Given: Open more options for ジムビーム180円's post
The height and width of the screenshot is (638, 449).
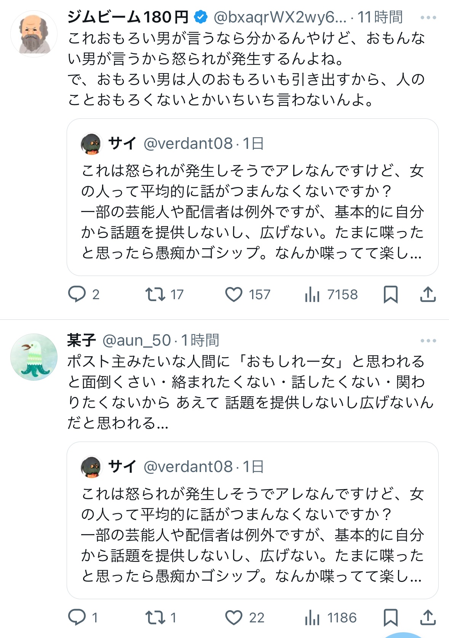Looking at the screenshot, I should coord(428,18).
